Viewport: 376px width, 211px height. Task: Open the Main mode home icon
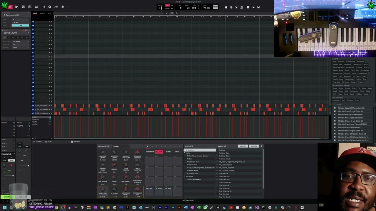pos(10,7)
